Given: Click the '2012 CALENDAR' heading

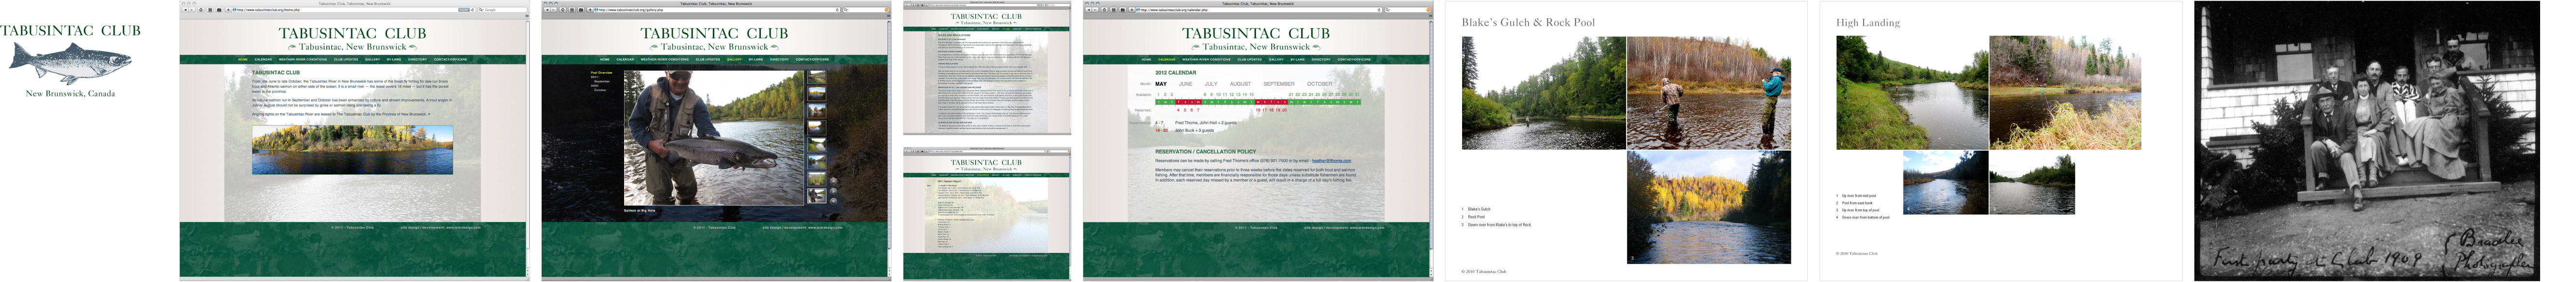Looking at the screenshot, I should click(x=1175, y=73).
